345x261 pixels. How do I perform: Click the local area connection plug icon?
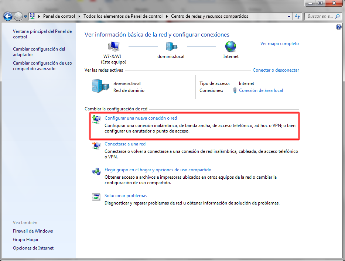click(x=235, y=90)
